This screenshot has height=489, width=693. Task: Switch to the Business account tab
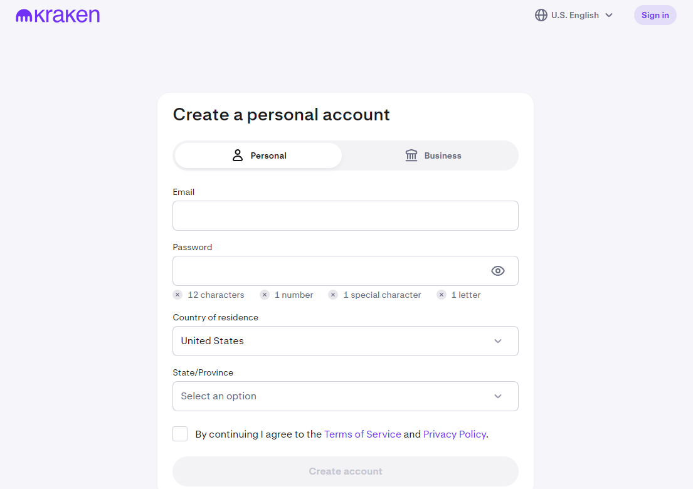click(433, 155)
